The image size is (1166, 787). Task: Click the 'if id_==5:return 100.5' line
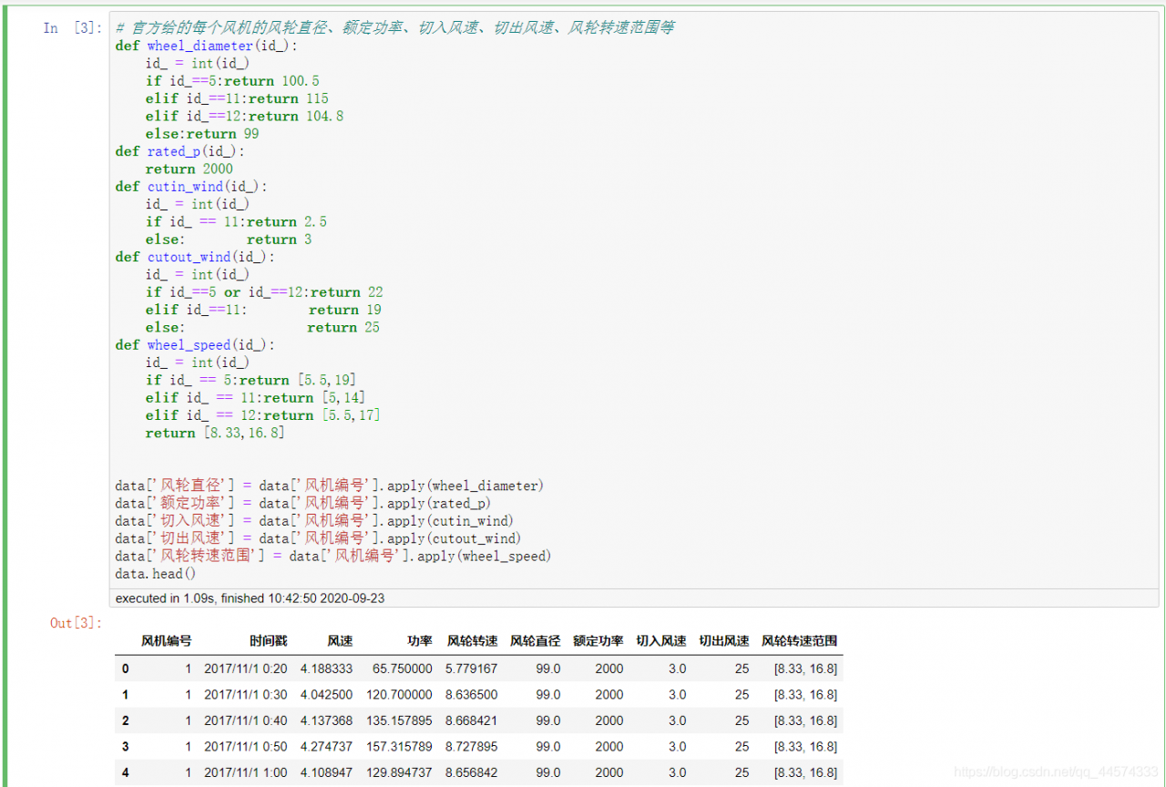point(232,81)
